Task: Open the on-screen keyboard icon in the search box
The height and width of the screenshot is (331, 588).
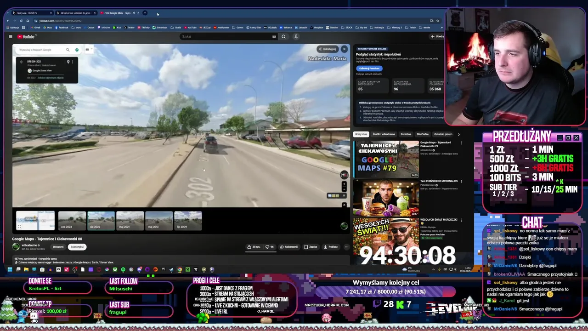Action: 274,37
